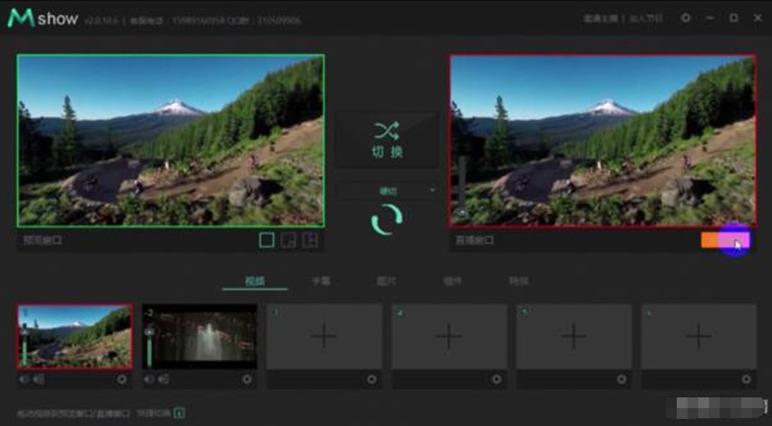
Task: Open settings circle icon of the fifth slot
Action: click(x=622, y=379)
